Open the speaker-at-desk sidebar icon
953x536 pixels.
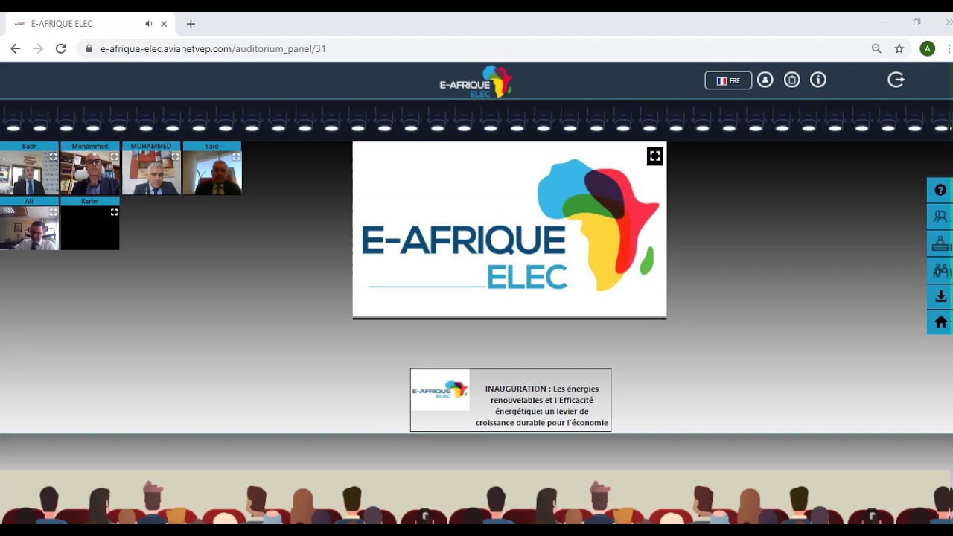coord(940,243)
